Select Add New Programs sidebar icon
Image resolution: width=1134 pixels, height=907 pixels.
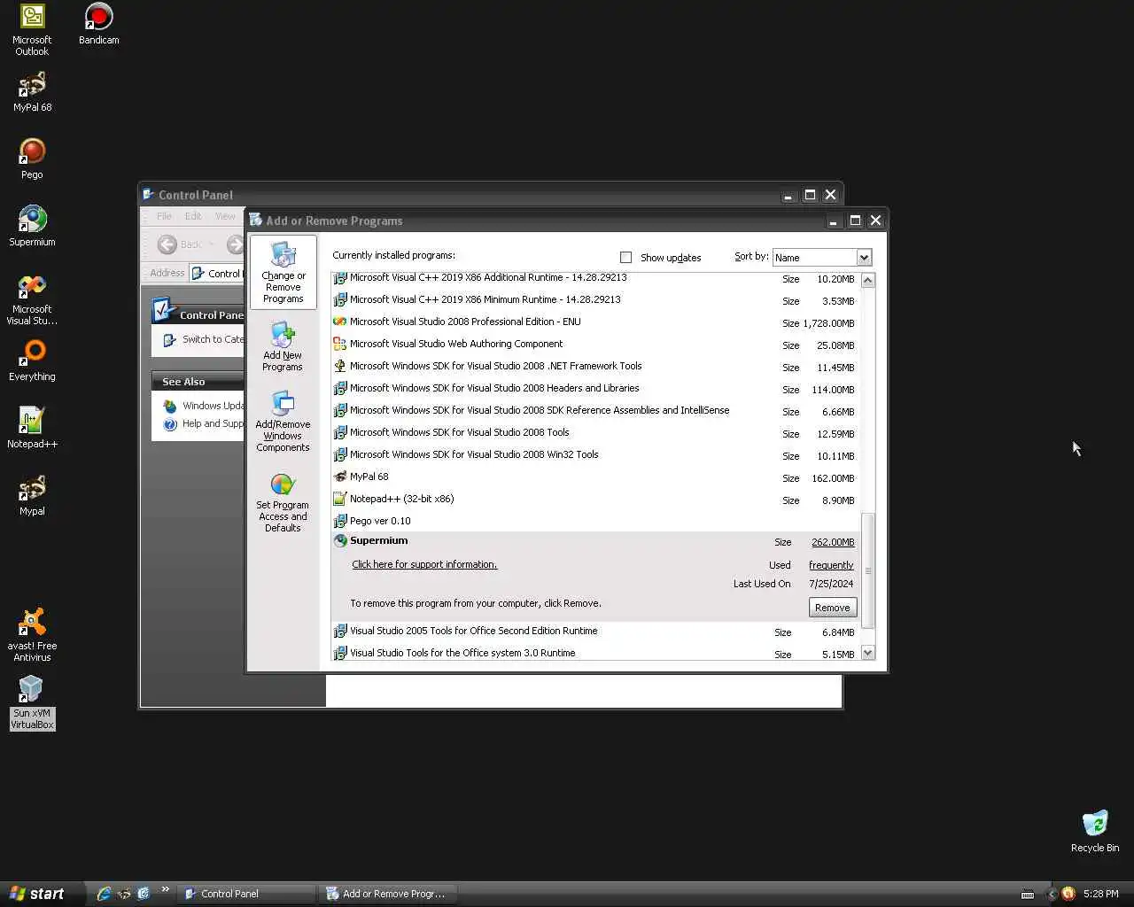point(283,345)
